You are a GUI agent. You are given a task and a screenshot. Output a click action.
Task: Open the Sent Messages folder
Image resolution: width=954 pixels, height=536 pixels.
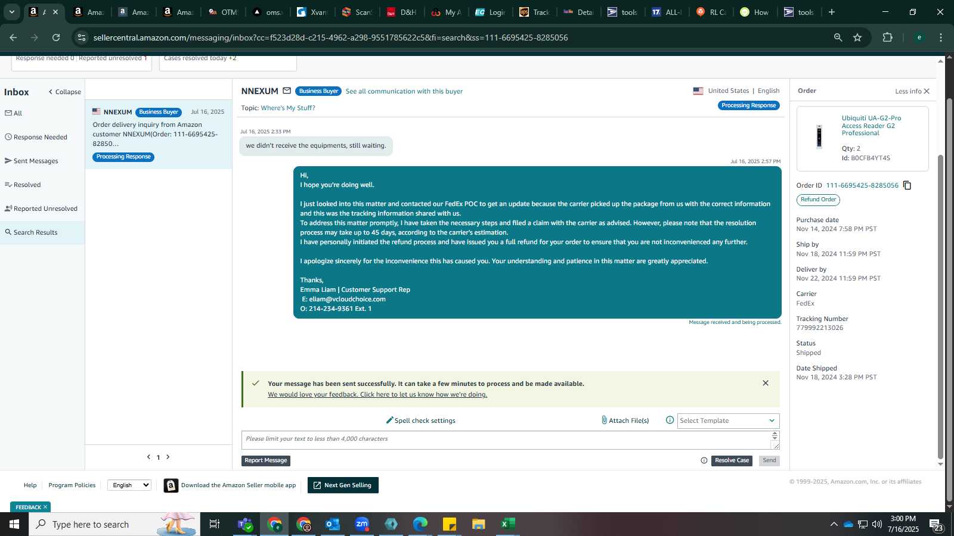tap(32, 161)
